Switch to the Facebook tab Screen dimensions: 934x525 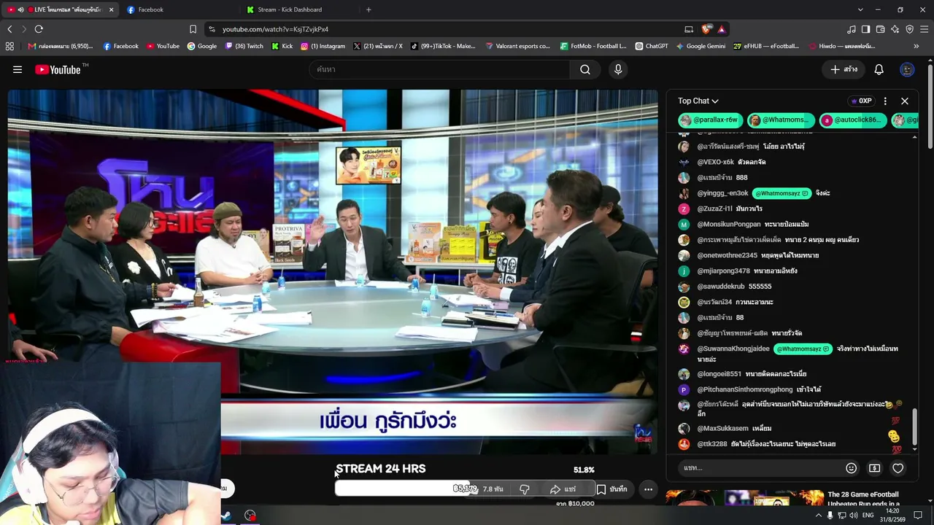(178, 9)
